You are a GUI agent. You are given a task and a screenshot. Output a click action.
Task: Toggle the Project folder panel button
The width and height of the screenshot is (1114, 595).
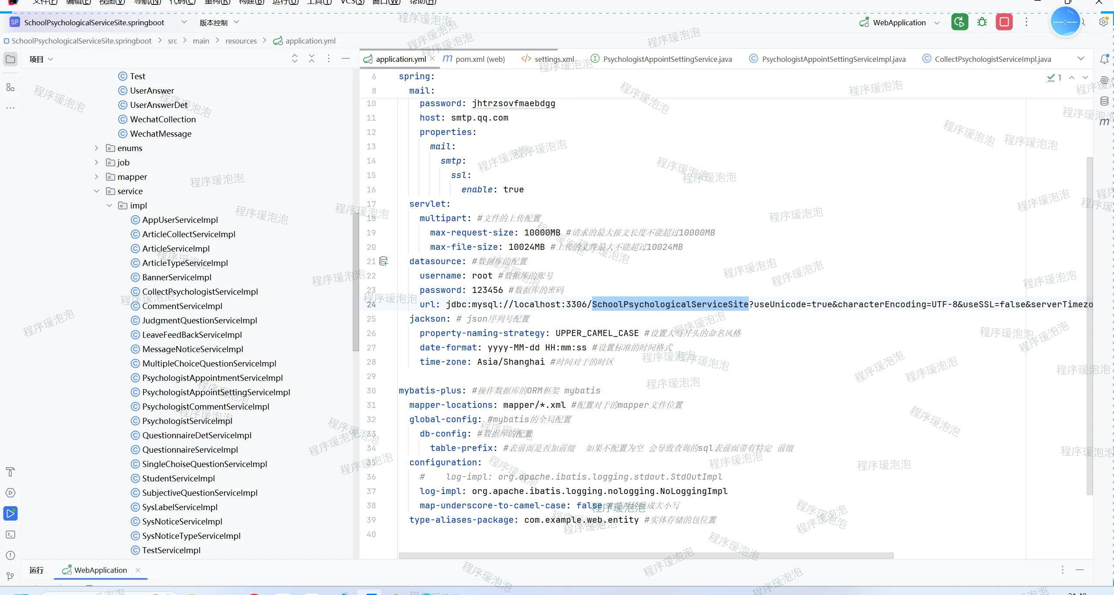tap(10, 59)
